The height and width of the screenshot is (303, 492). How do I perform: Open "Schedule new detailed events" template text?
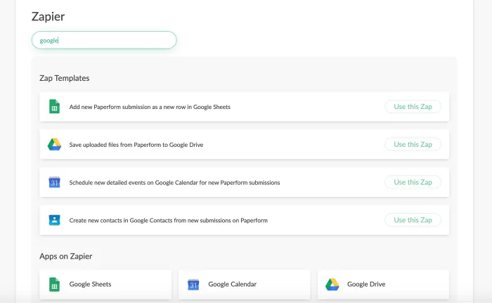[x=174, y=182]
